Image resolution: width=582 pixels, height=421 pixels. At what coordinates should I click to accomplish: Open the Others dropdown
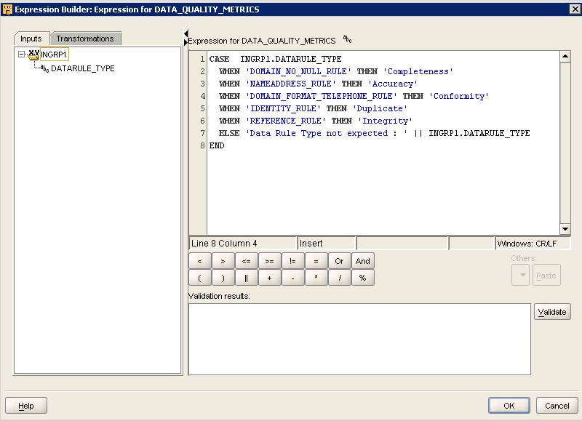point(519,274)
